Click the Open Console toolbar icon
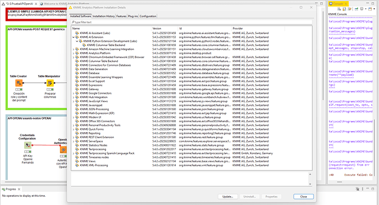 [370, 9]
